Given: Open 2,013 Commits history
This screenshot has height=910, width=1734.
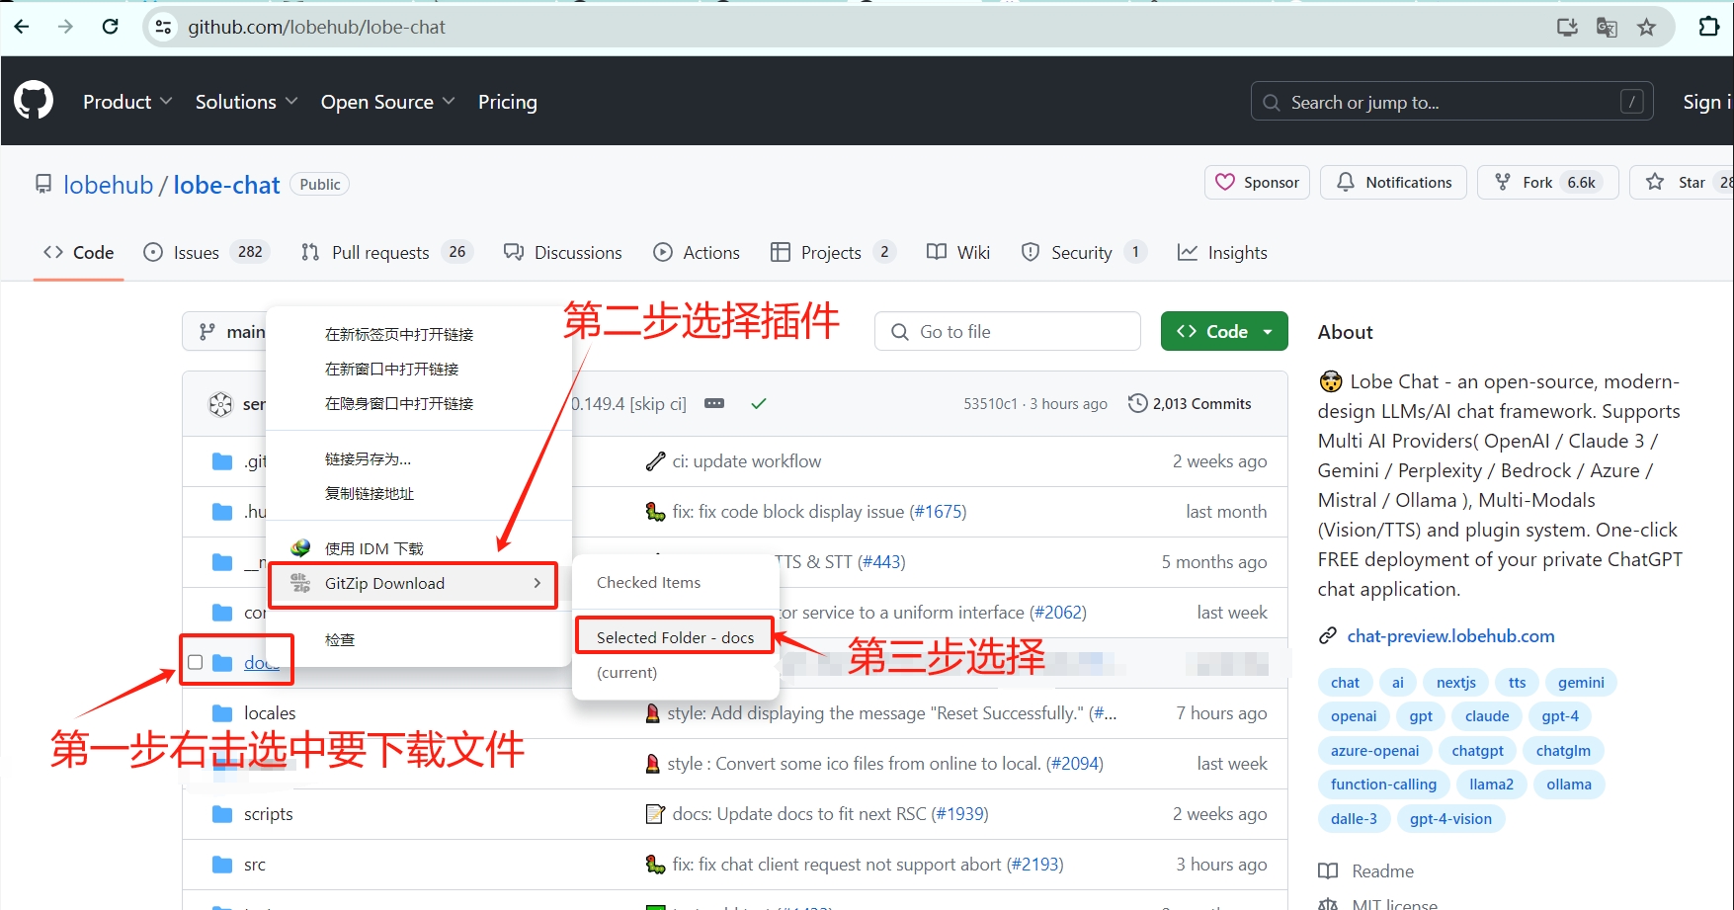Looking at the screenshot, I should [1190, 404].
